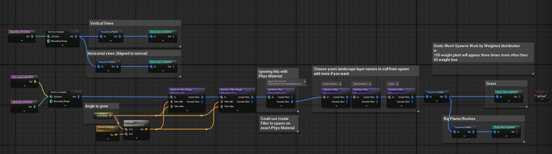Image resolution: width=552 pixels, height=154 pixels.
Task: Click the Out pin of Create Attribute node
Action: pyautogui.click(x=117, y=134)
